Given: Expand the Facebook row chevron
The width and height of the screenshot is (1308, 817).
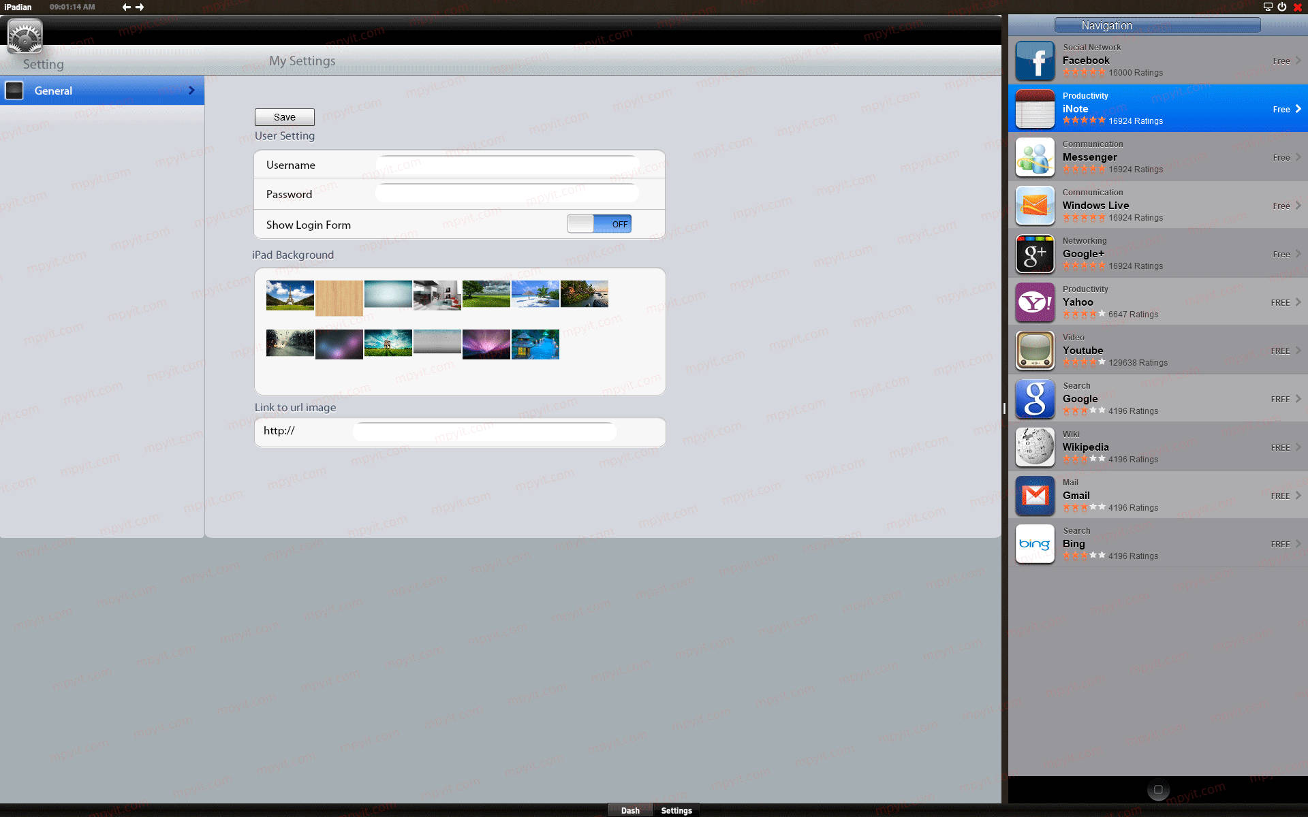Looking at the screenshot, I should 1298,61.
